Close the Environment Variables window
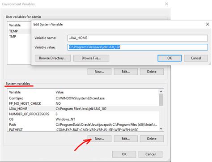The height and width of the screenshot is (162, 212). 166,4
